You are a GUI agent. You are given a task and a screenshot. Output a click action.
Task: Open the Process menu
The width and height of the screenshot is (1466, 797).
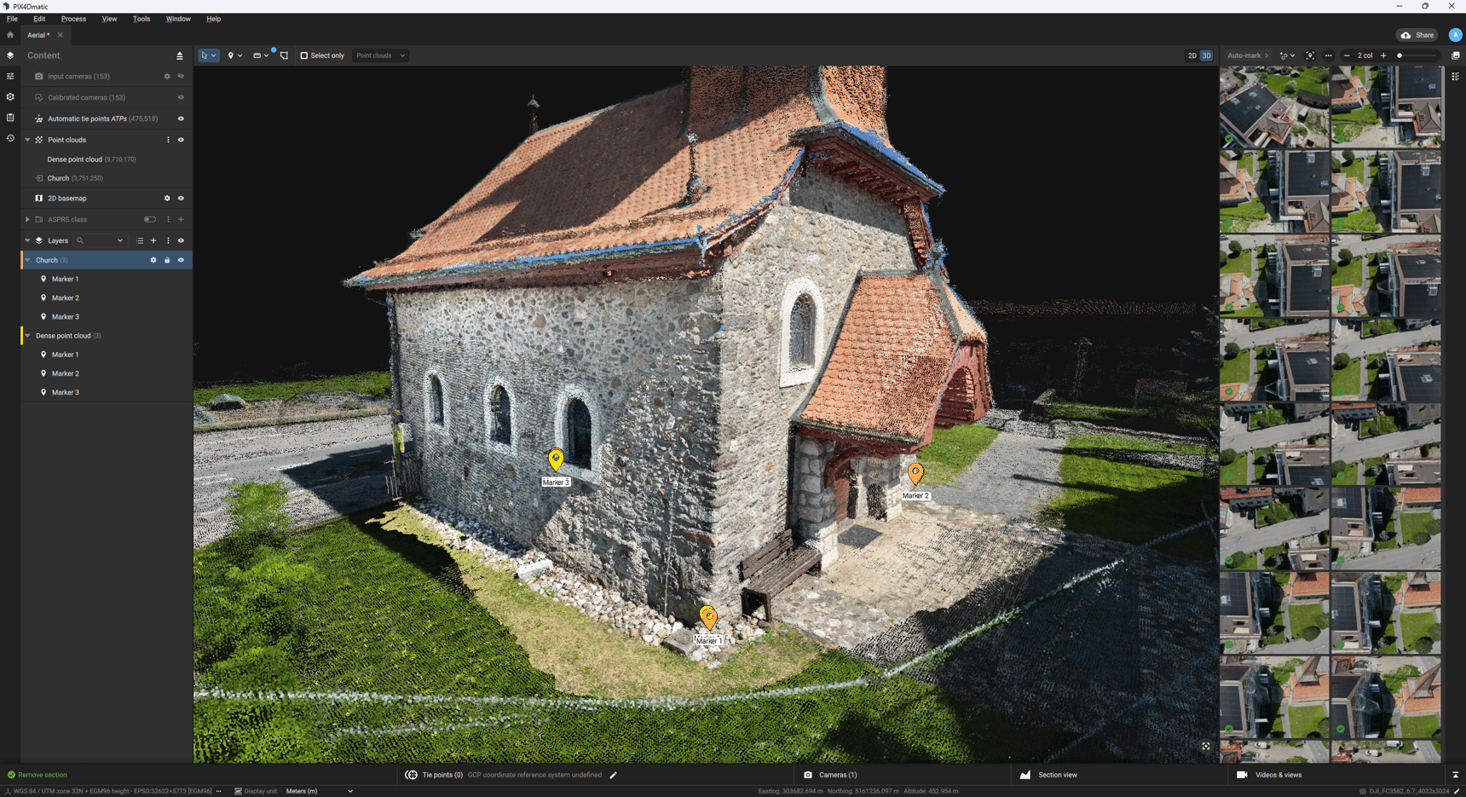pyautogui.click(x=73, y=19)
